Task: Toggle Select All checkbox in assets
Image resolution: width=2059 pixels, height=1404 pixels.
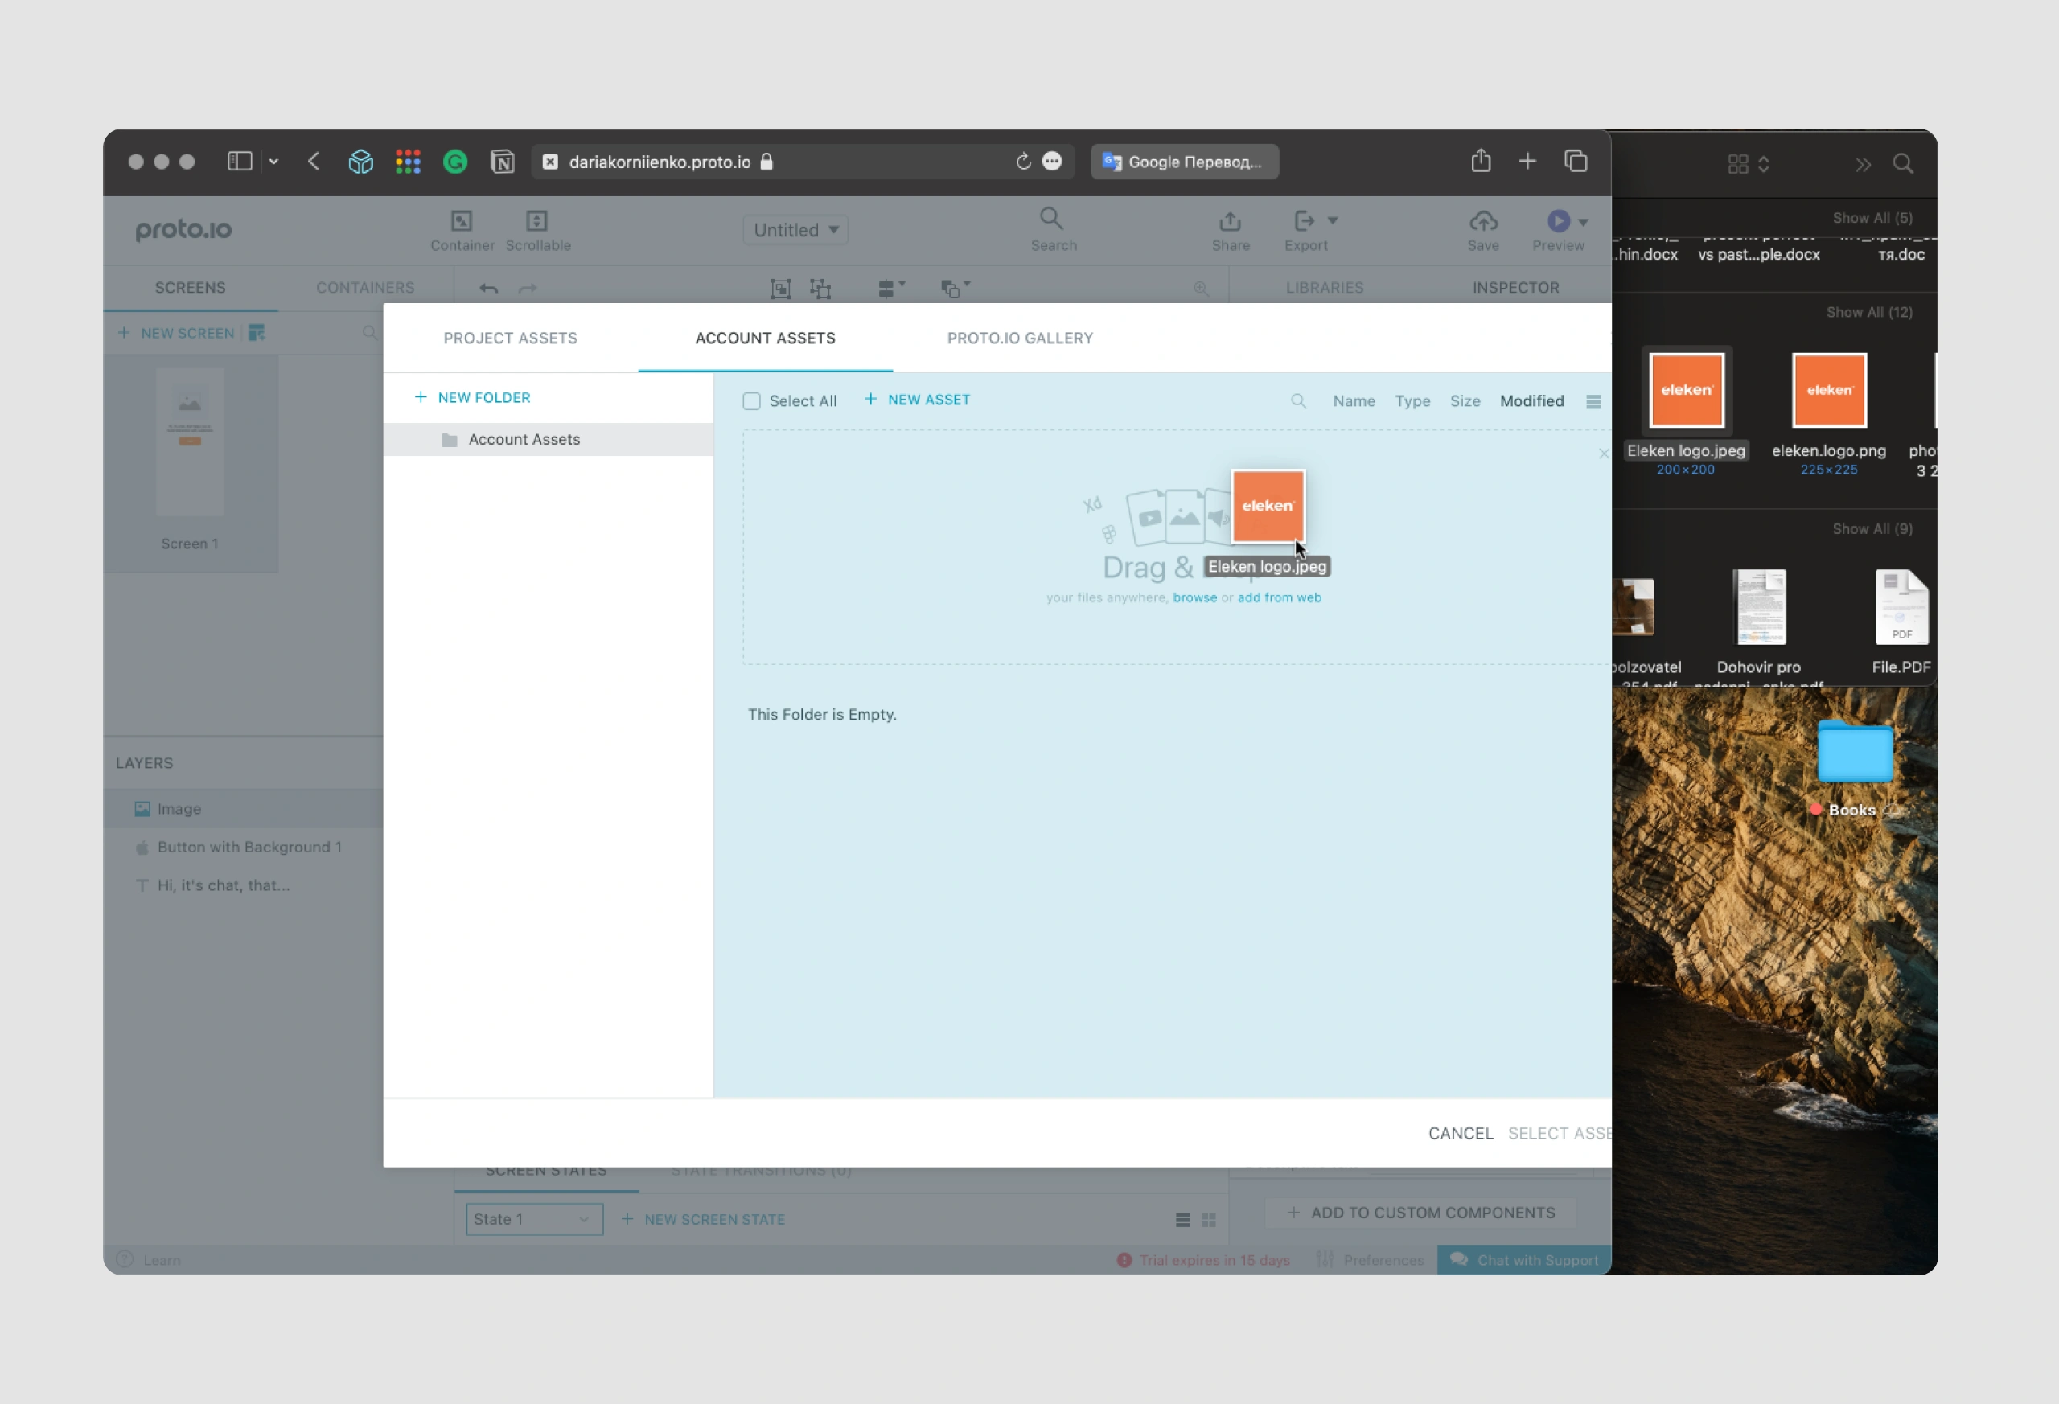Action: coord(751,400)
